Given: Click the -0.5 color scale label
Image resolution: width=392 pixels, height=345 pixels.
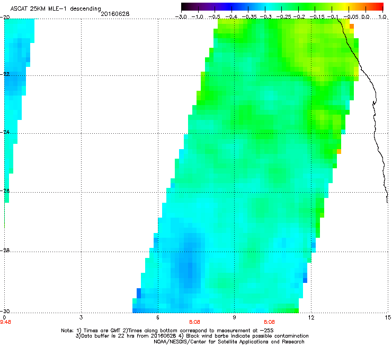Looking at the screenshot, I should [x=214, y=17].
